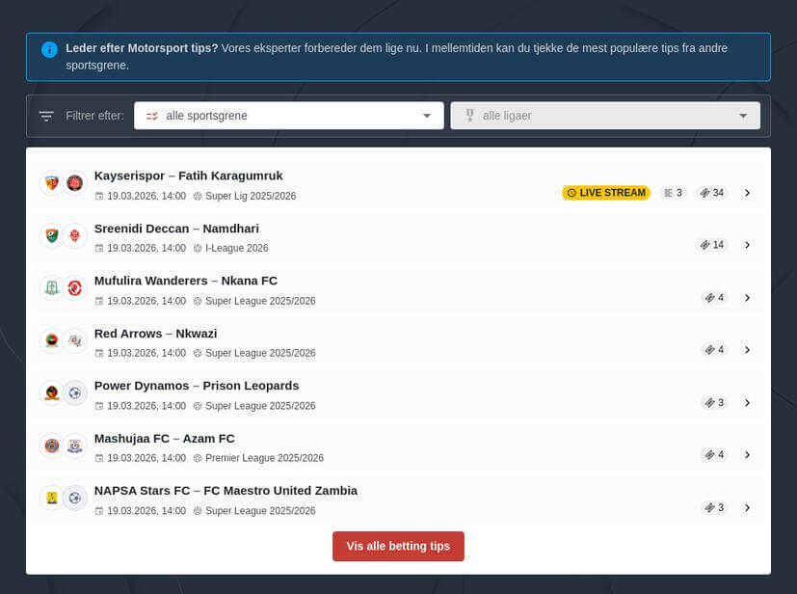Click the blue info icon in banner
Screen dimensions: 797x594
click(49, 49)
